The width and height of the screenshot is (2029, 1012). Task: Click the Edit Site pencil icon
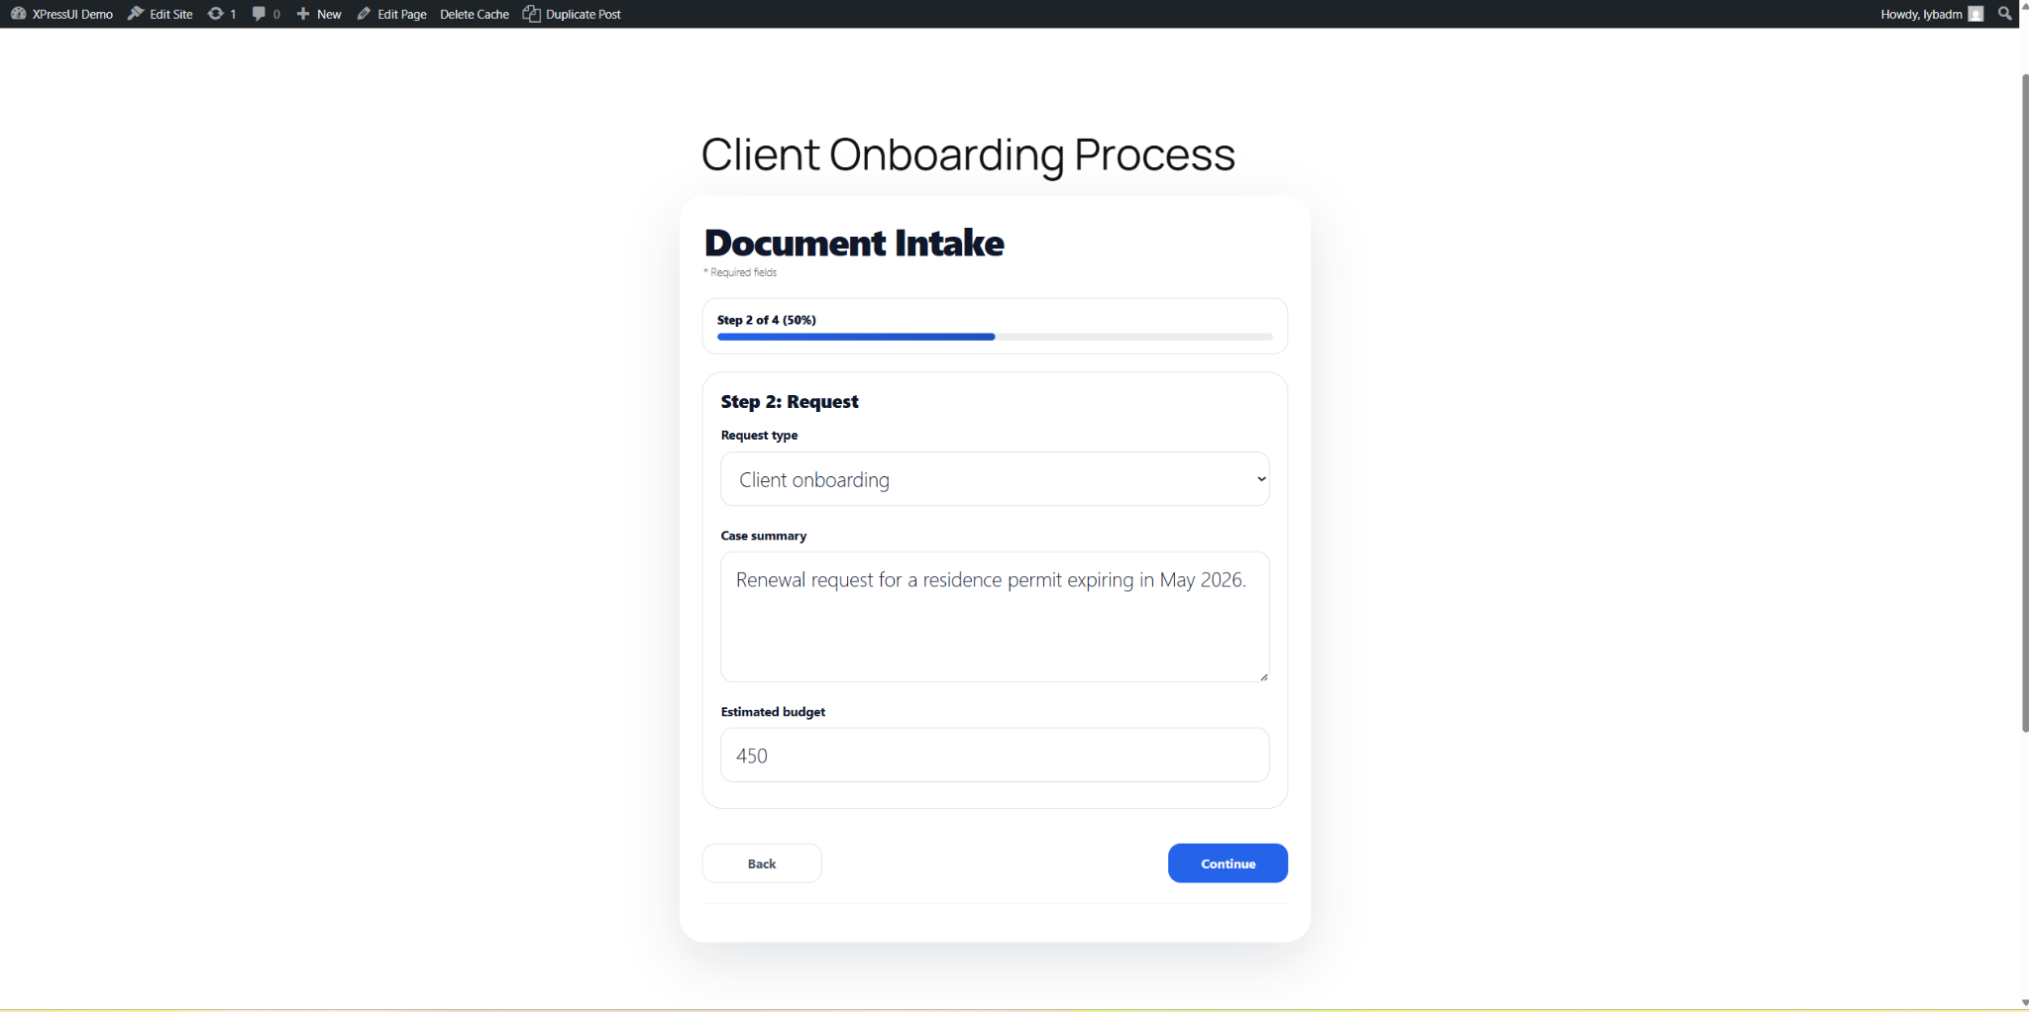pyautogui.click(x=135, y=14)
